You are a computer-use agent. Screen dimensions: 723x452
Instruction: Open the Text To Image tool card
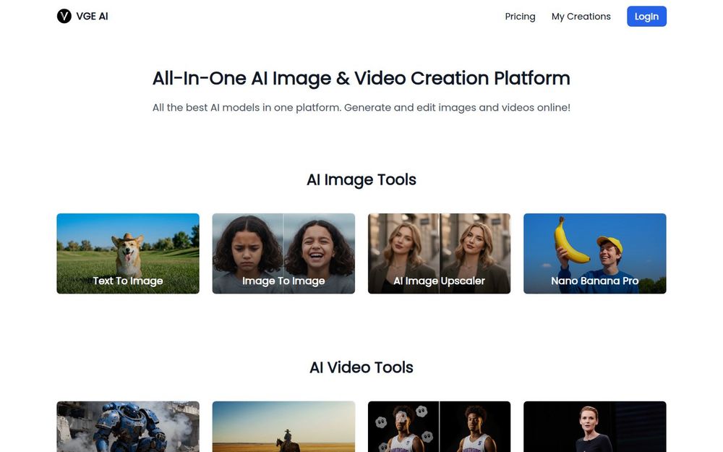pyautogui.click(x=128, y=253)
